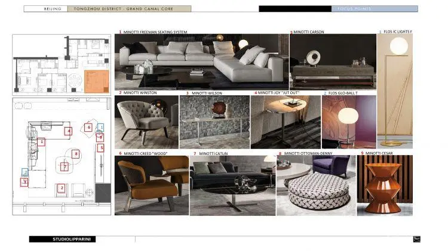Image resolution: width=448 pixels, height=251 pixels.
Task: Select the Minotti Joy 'Jut Out' table image
Action: pyautogui.click(x=286, y=122)
